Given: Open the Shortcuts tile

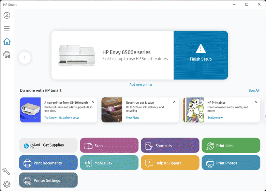Looking at the screenshot, I should (x=170, y=145).
